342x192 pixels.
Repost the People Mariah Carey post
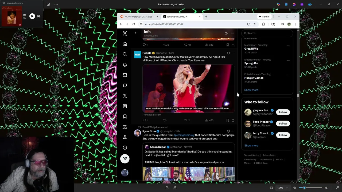coord(165,120)
